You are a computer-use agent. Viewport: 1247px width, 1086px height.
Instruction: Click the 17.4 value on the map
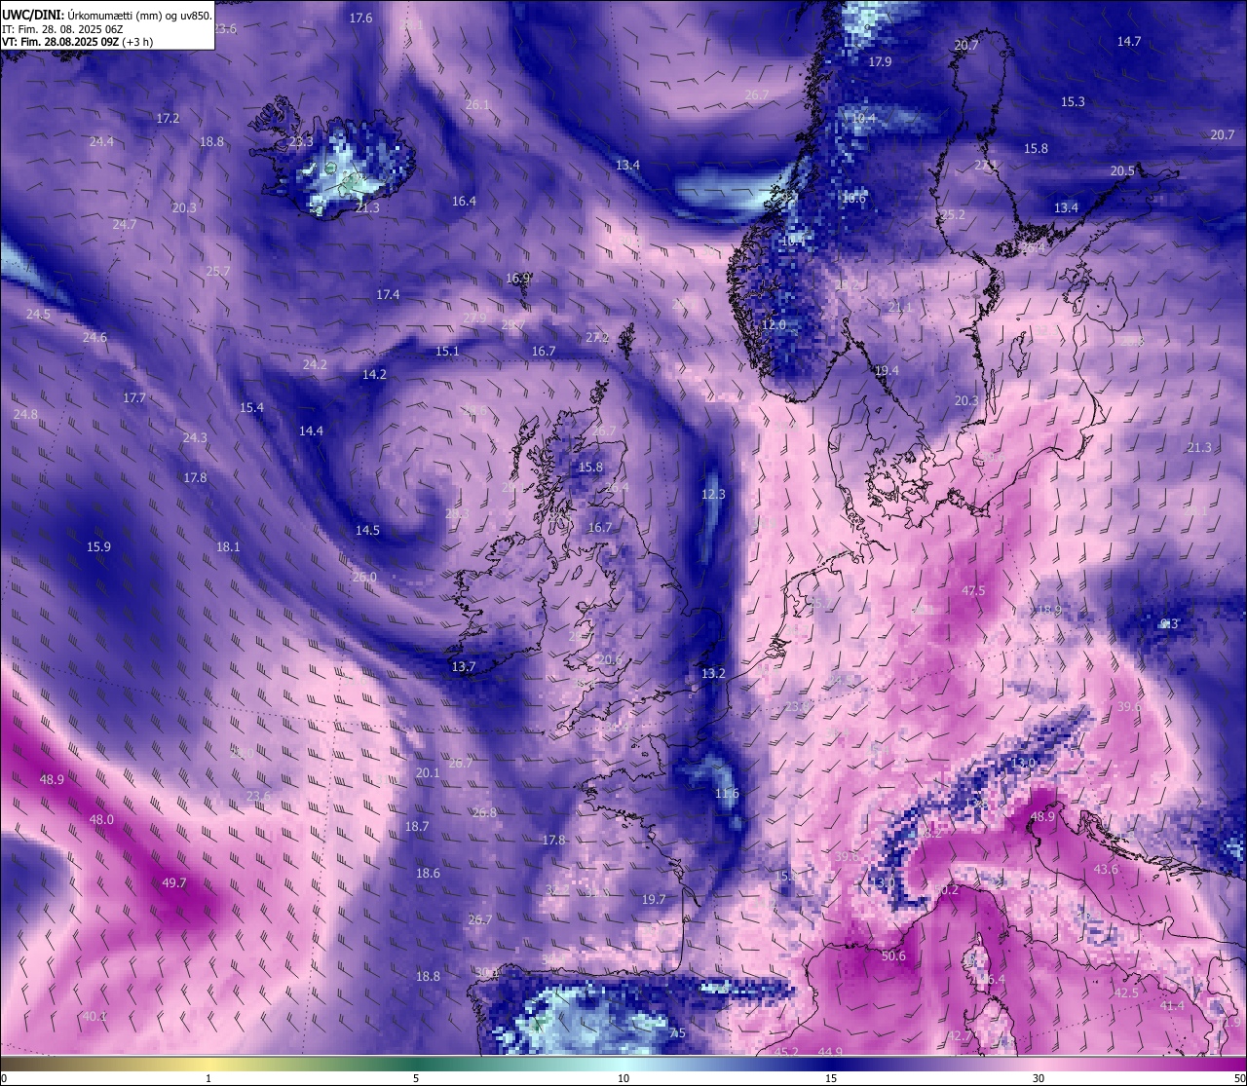[x=388, y=295]
